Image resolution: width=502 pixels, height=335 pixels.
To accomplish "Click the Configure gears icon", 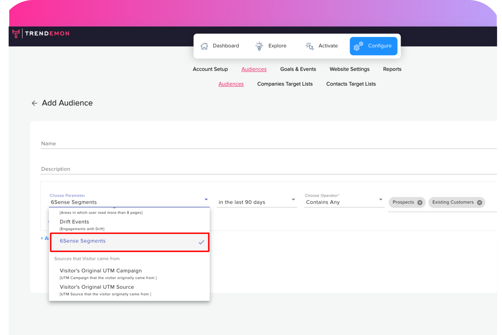I will click(358, 46).
